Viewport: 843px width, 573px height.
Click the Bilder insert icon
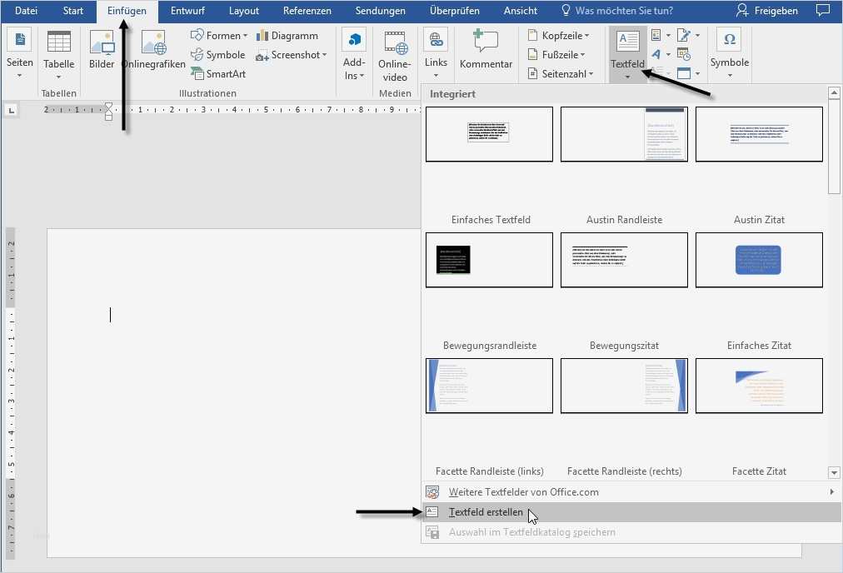tap(102, 43)
